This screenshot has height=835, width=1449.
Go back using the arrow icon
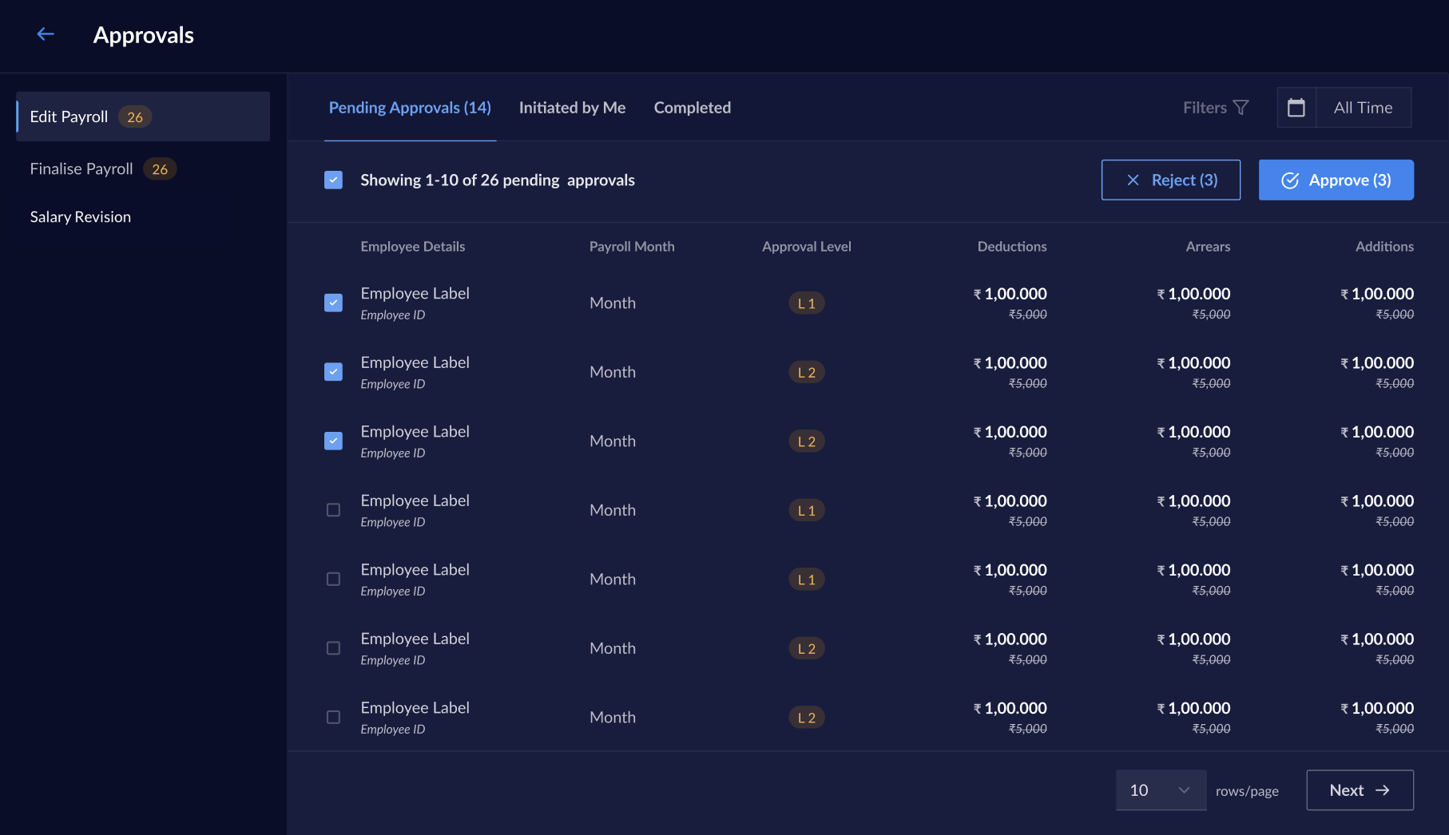(x=46, y=34)
